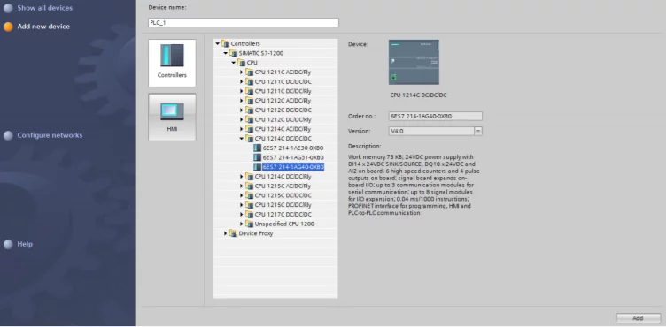The image size is (666, 327).
Task: Open Help in portal menu
Action: coord(25,244)
